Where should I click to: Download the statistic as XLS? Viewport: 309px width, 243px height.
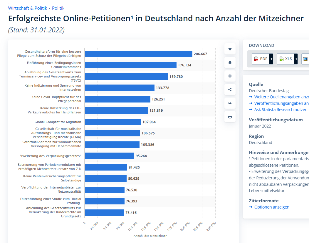tap(285, 59)
